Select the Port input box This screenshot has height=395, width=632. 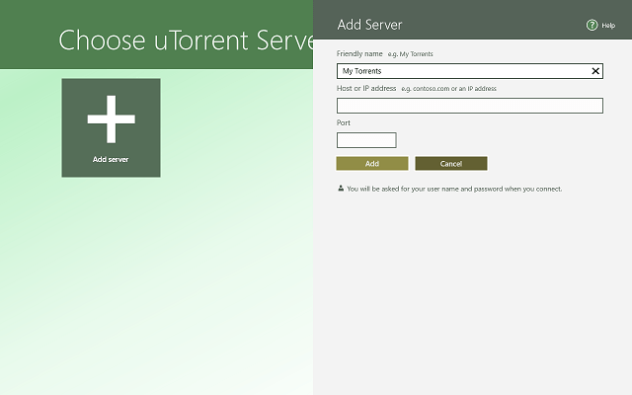click(x=366, y=140)
